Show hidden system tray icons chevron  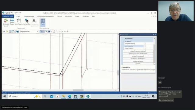(x=118, y=97)
